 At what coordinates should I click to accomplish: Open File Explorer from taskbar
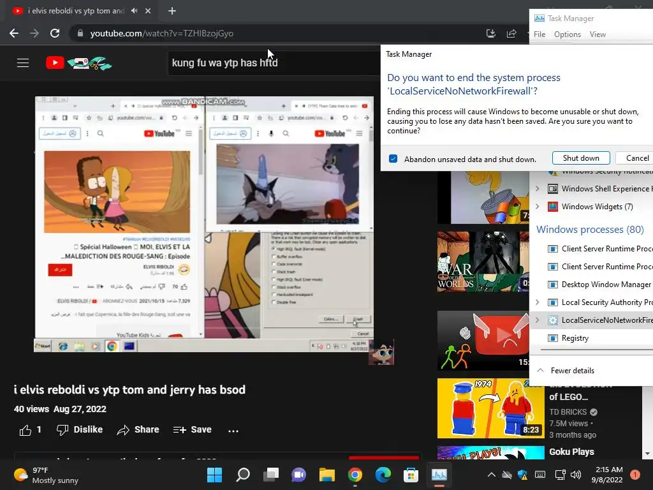pos(327,475)
